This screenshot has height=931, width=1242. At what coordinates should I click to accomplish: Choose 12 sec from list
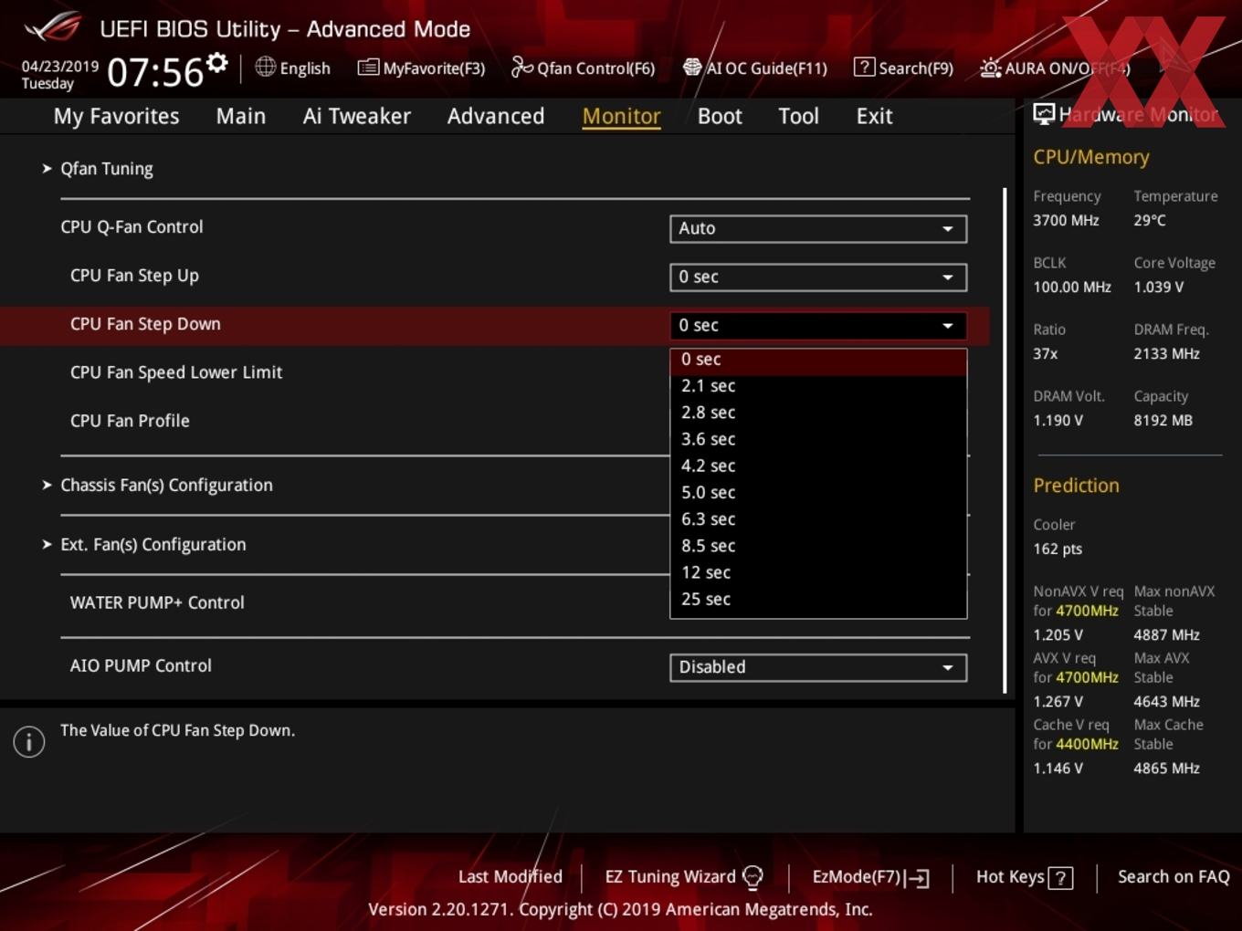pos(818,572)
